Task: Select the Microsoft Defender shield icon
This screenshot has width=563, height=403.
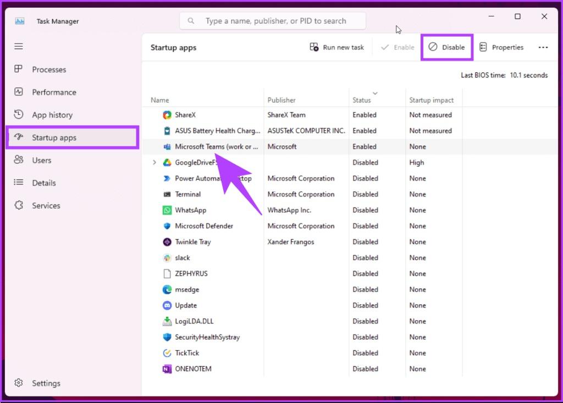Action: click(x=167, y=226)
